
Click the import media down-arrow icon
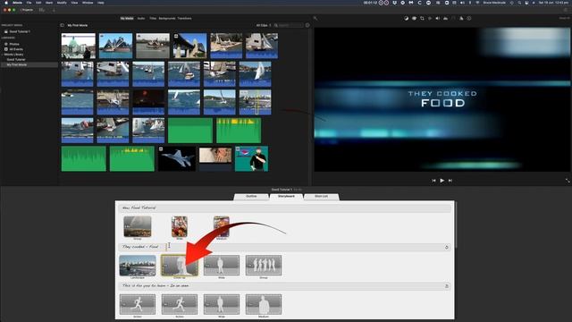click(x=54, y=10)
